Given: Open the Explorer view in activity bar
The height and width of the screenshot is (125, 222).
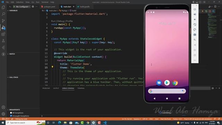Looking at the screenshot, I should tap(3, 7).
